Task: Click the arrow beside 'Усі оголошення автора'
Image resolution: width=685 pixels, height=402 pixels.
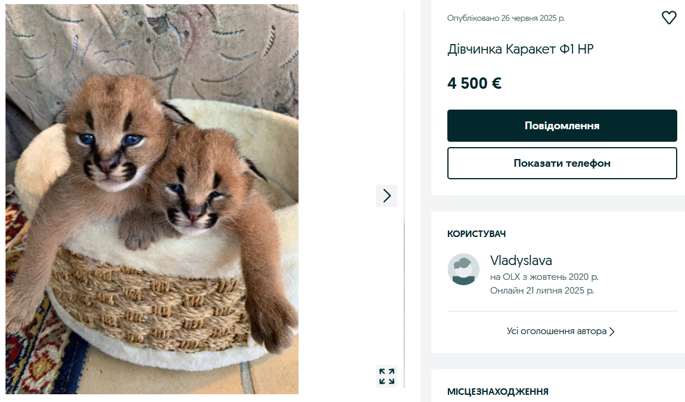Action: 612,331
